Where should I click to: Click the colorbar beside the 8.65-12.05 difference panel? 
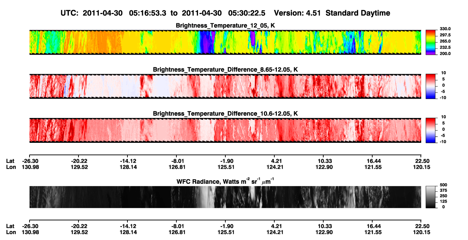(430, 86)
